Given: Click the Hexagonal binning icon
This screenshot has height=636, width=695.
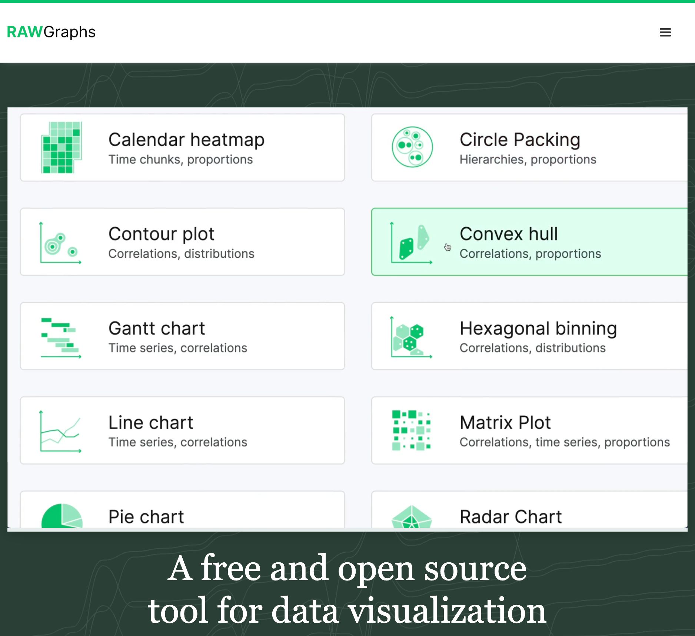Looking at the screenshot, I should (x=411, y=337).
